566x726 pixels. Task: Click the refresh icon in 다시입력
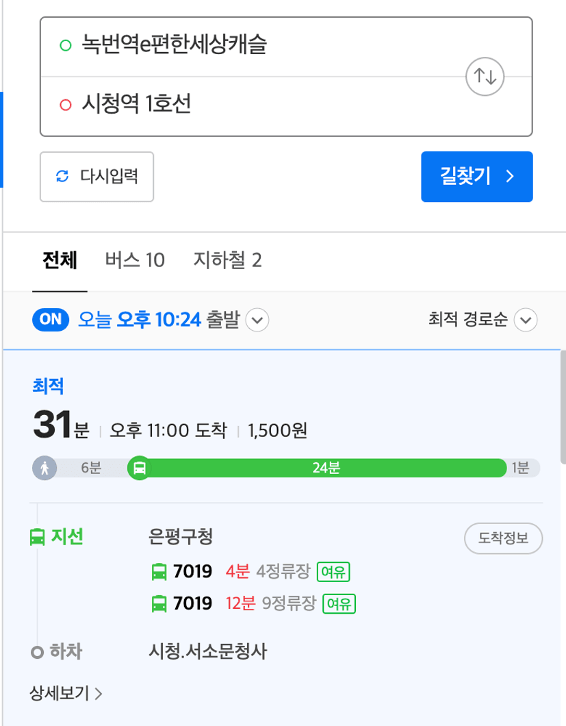click(x=62, y=177)
